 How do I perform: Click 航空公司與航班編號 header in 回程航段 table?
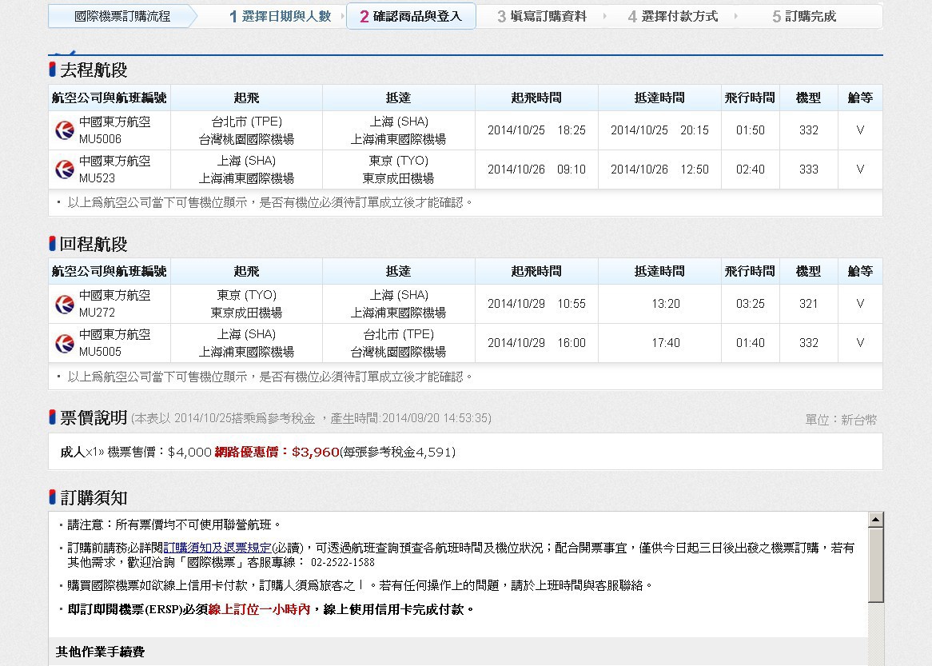110,271
